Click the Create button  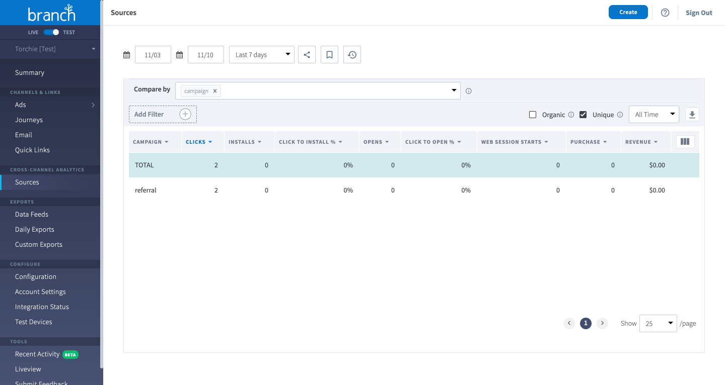tap(628, 12)
